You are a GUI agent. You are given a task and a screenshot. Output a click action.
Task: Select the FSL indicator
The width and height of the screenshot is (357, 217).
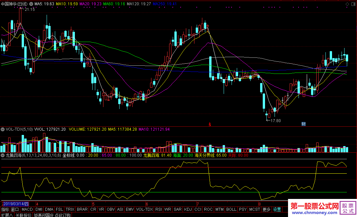(x=59, y=209)
